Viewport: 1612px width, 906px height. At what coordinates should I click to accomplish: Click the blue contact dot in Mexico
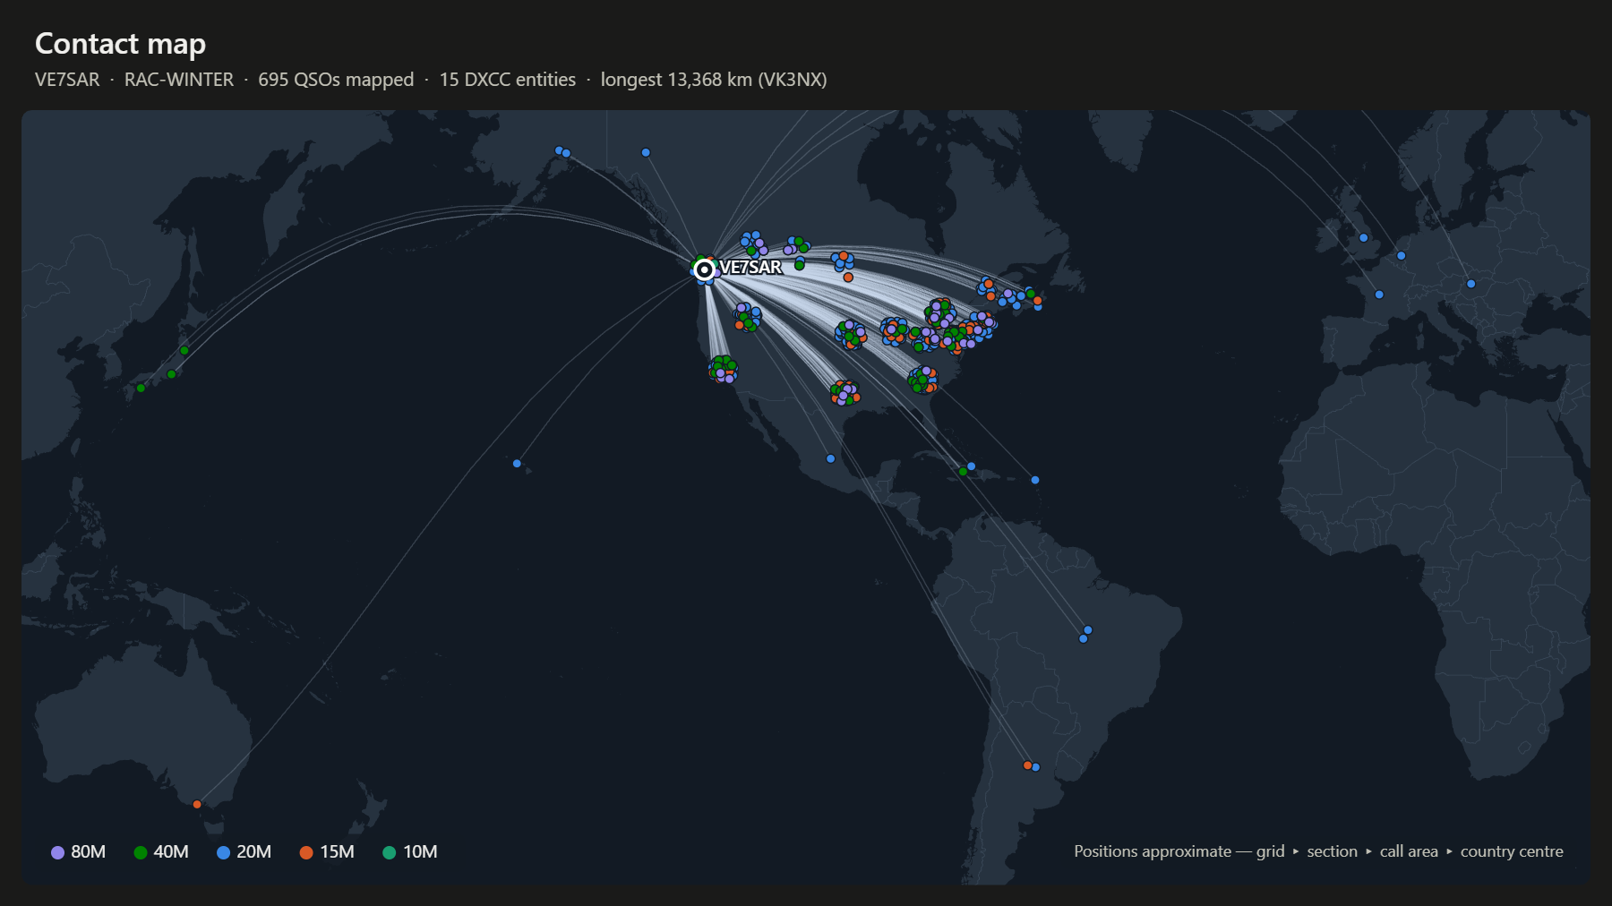coord(831,459)
